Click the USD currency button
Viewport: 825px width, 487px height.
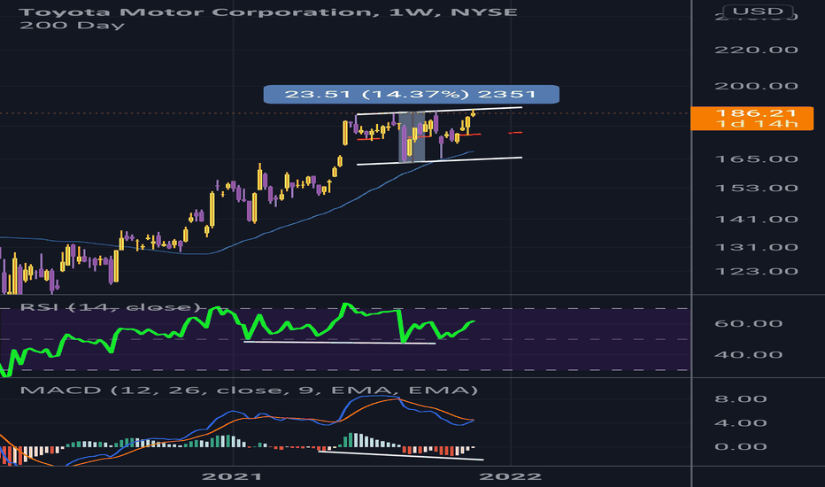[x=758, y=11]
